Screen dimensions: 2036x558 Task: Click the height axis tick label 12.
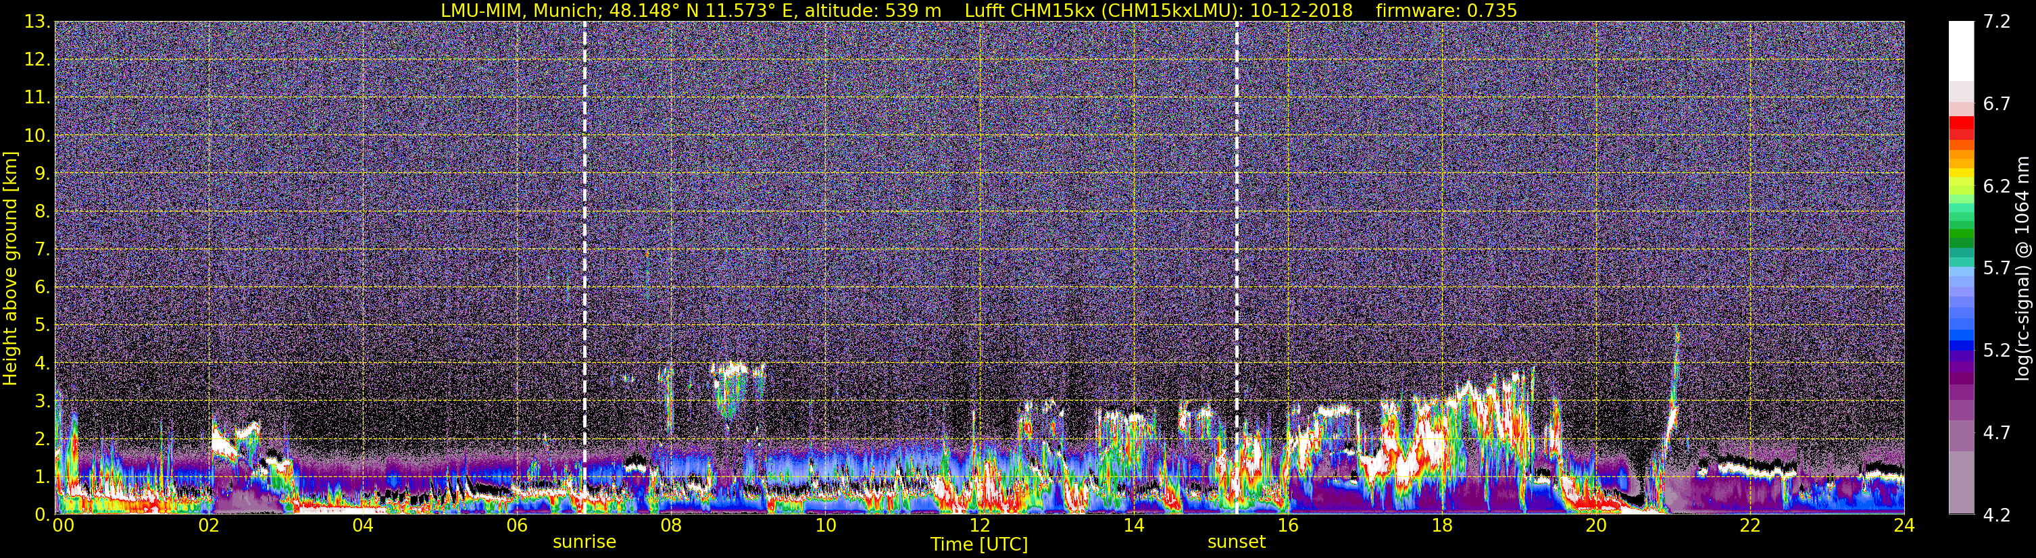coord(37,60)
